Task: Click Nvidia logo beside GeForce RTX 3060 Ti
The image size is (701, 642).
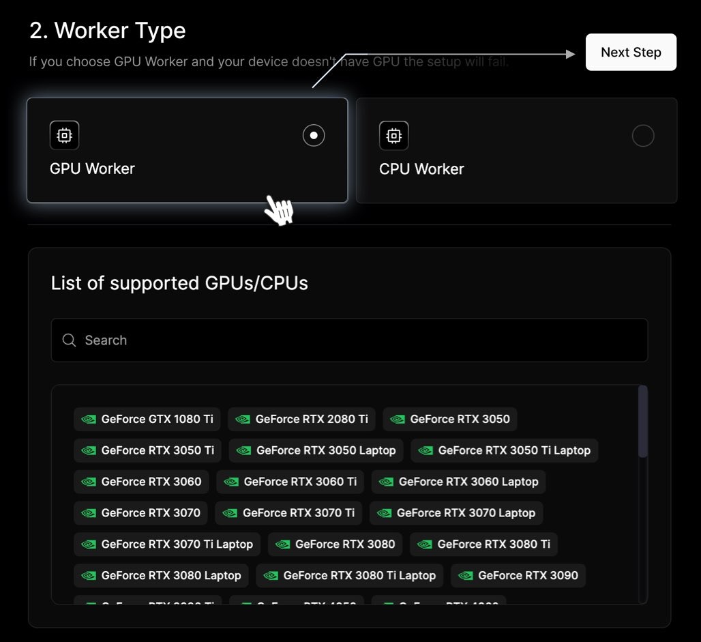Action: pos(231,482)
